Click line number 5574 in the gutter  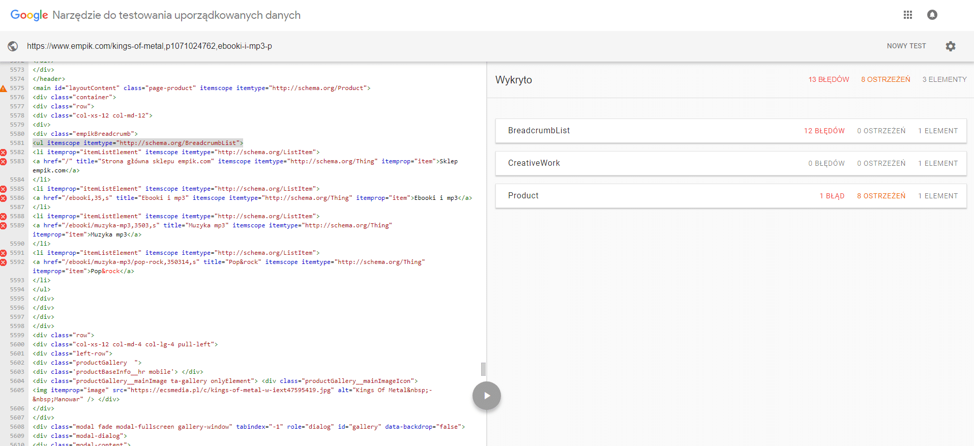pyautogui.click(x=17, y=79)
